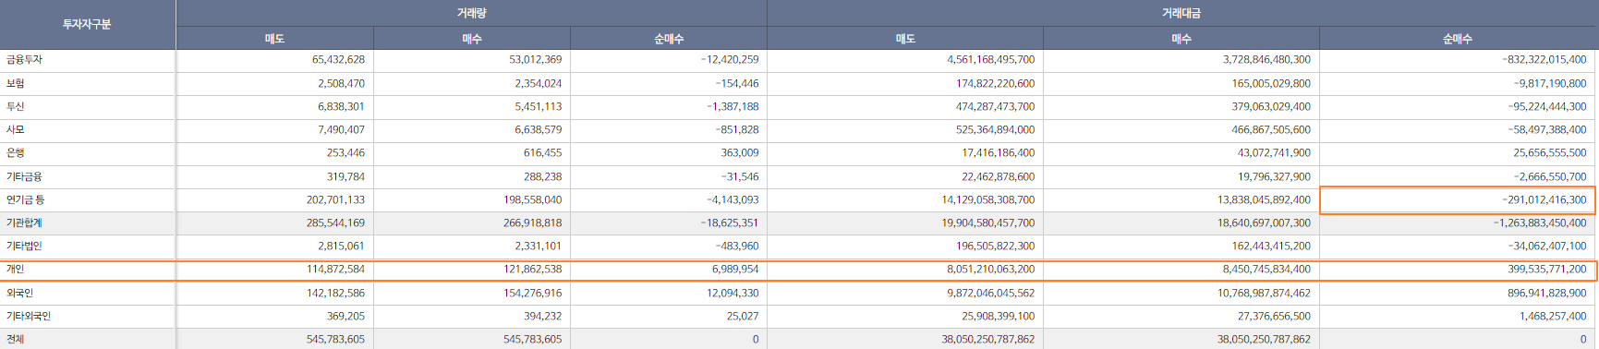Image resolution: width=1599 pixels, height=349 pixels.
Task: Click the 개인 sell volume 114,872,584
Action: point(335,270)
